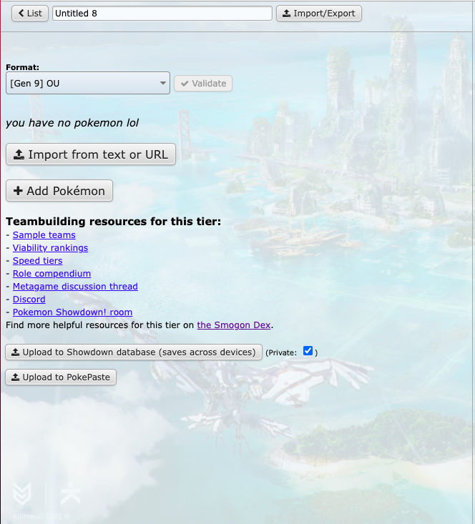Click Upload to Showdown database button
The height and width of the screenshot is (524, 475).
(134, 352)
